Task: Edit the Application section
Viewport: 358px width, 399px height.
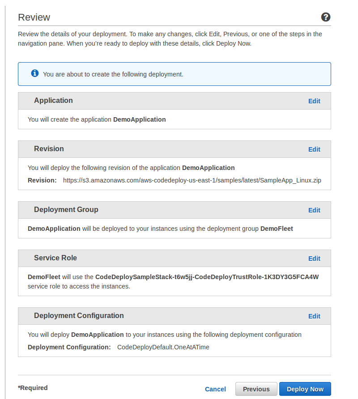Action: point(314,101)
